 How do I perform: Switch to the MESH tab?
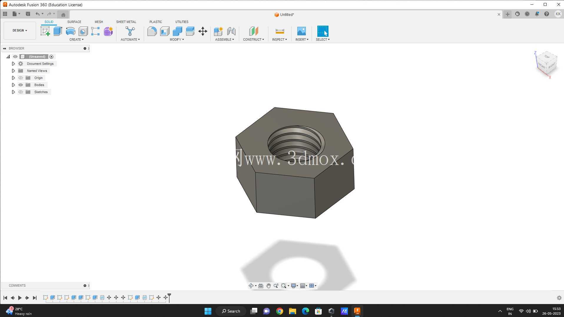[x=99, y=22]
